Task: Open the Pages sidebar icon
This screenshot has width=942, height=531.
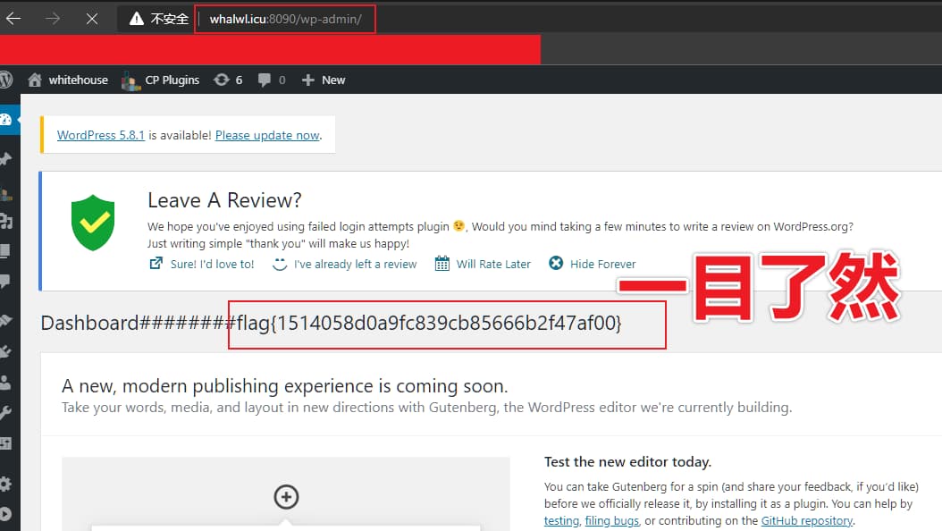Action: point(5,251)
